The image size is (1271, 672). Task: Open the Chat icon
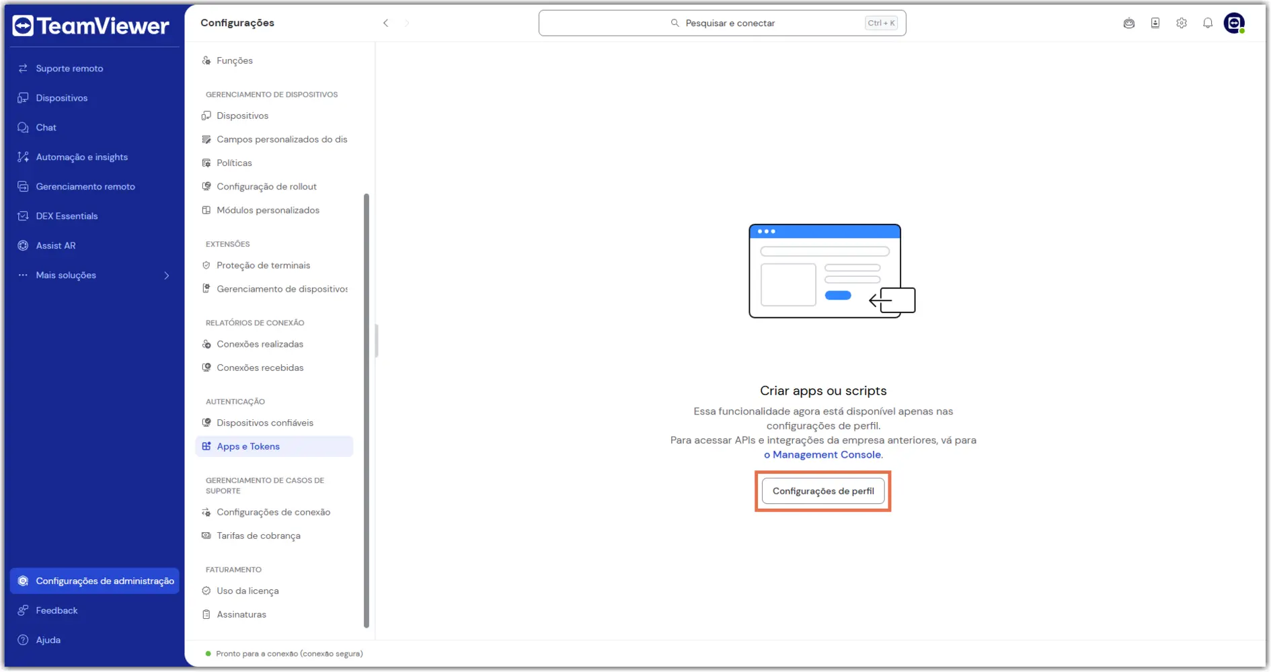(23, 128)
